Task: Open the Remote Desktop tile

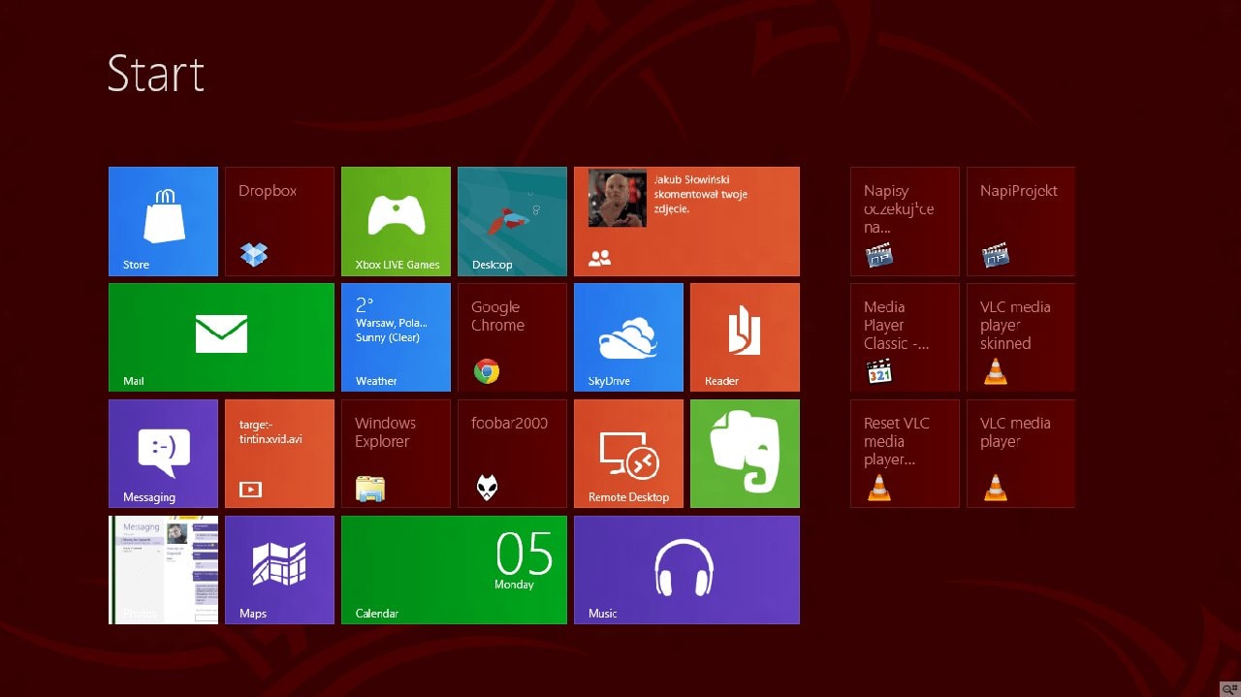Action: pyautogui.click(x=628, y=454)
